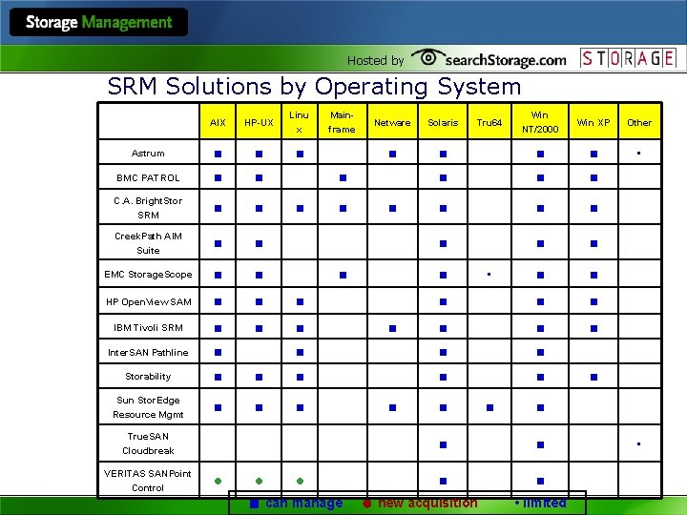
Task: Click C.A. BrightStor's blue square under Linux
Action: pos(301,209)
